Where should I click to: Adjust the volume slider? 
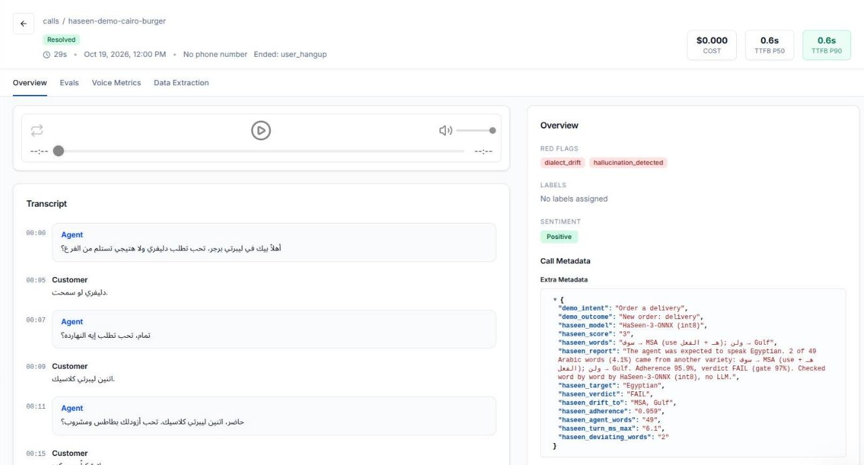point(476,130)
